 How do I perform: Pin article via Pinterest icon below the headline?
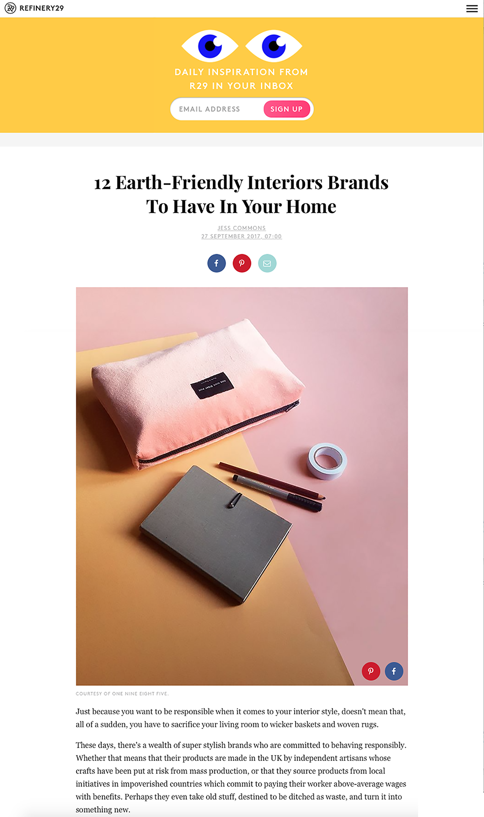tap(242, 263)
